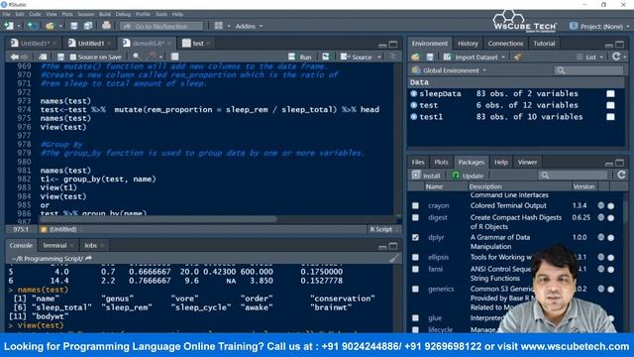Open the dplyr package link
The height and width of the screenshot is (357, 634).
pyautogui.click(x=436, y=237)
